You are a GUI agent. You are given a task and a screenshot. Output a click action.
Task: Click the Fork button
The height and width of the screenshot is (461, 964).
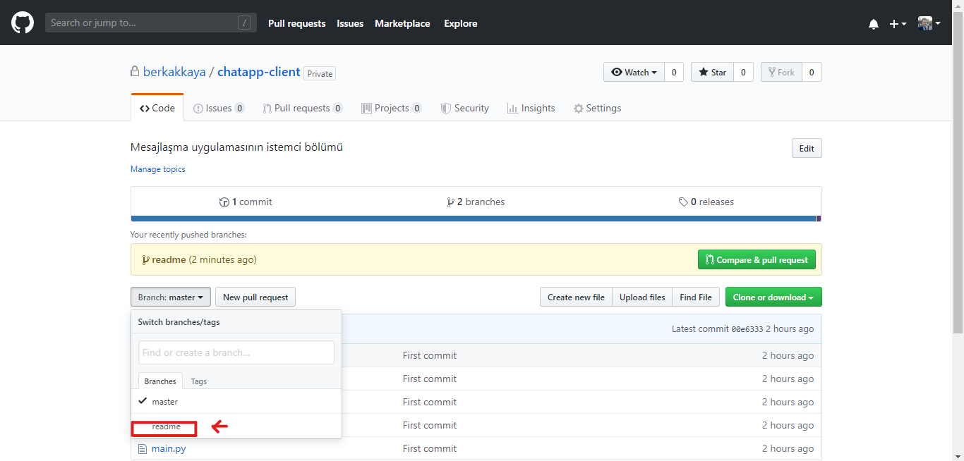pyautogui.click(x=781, y=72)
